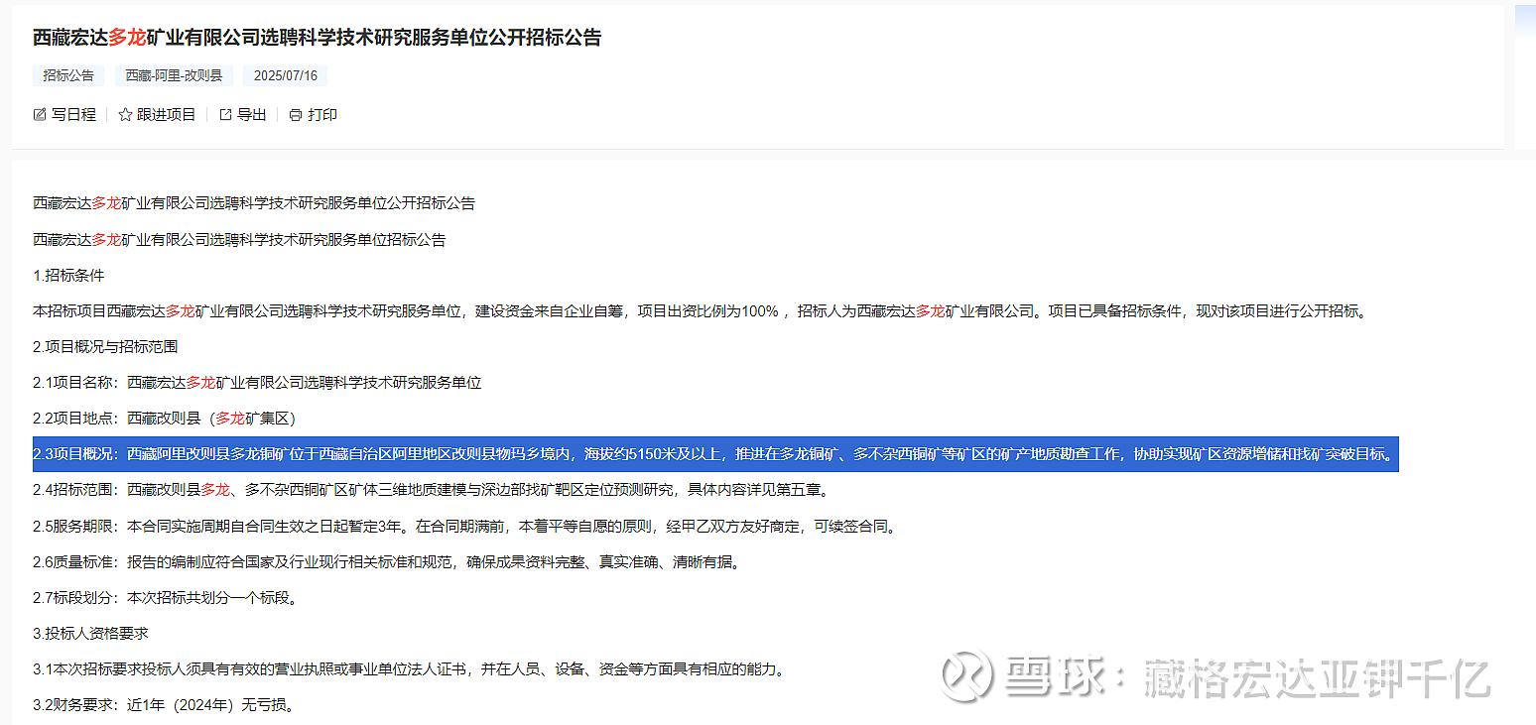Image resolution: width=1536 pixels, height=725 pixels.
Task: Click the 3.1本次招标要求 line
Action: (x=411, y=669)
